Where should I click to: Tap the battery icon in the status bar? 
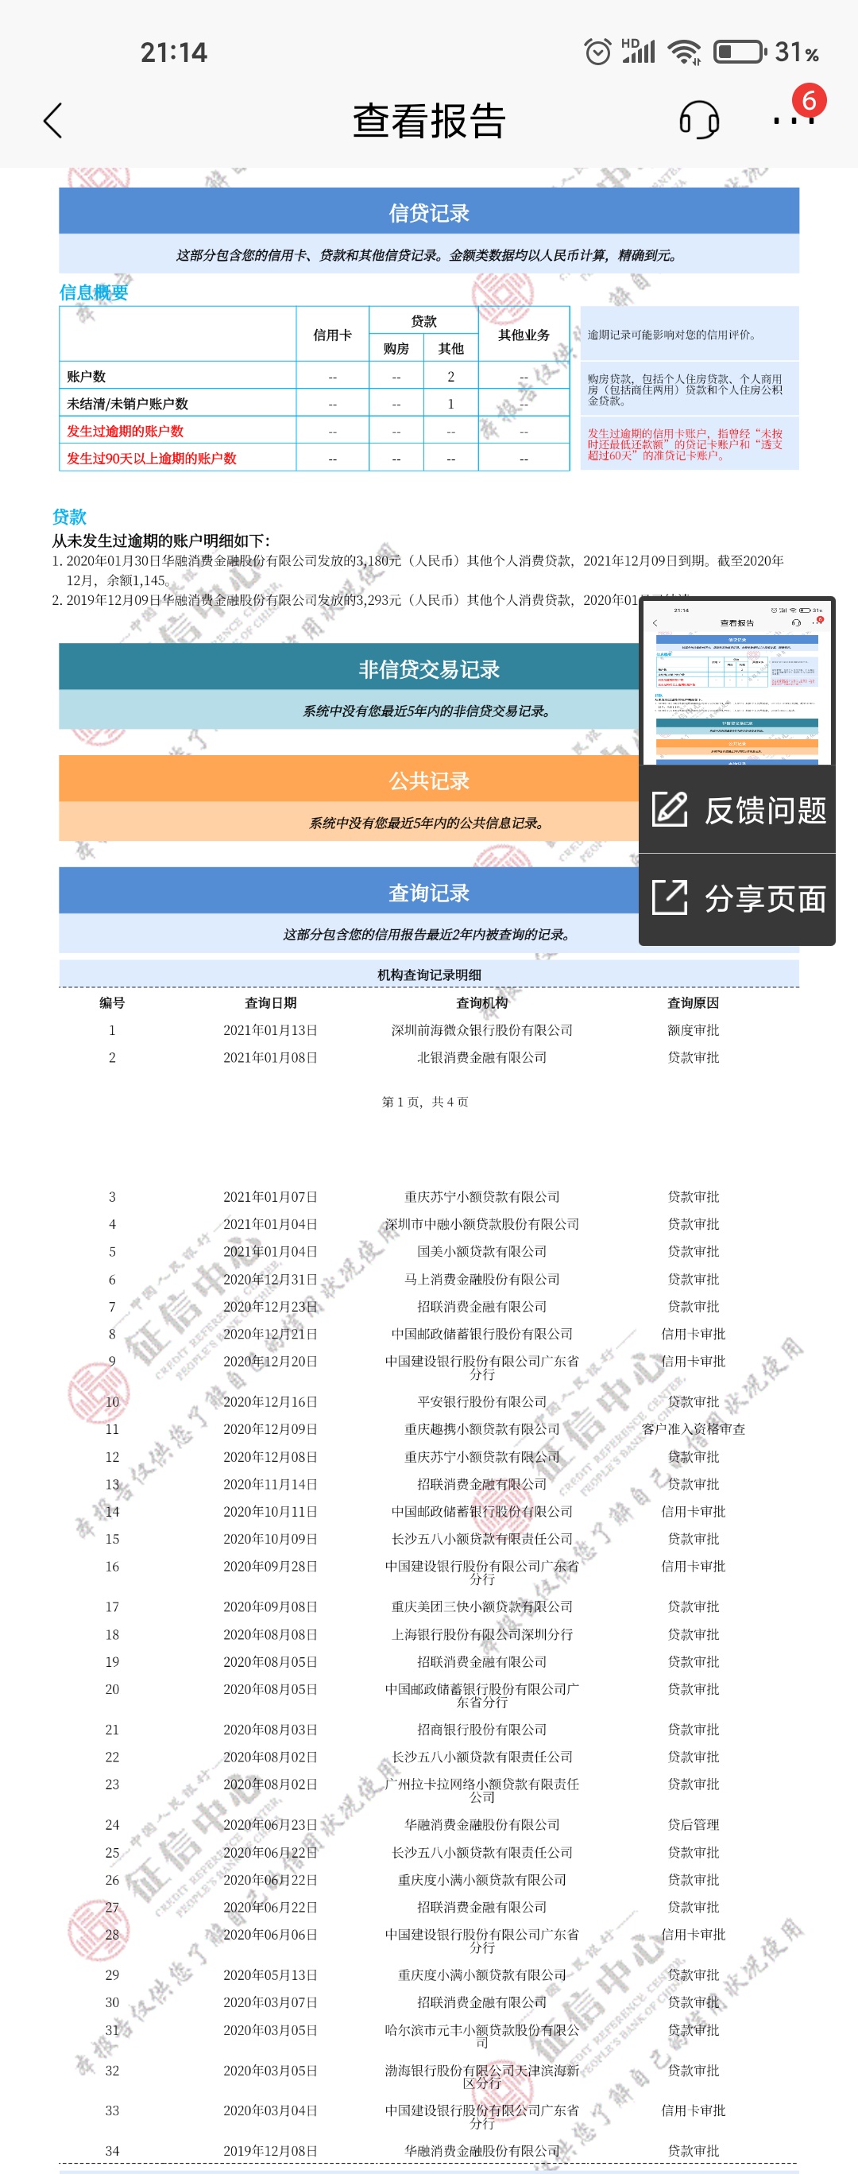point(739,52)
